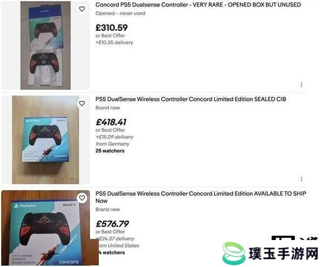
Task: Click the 璞玉手游网 watermark text
Action: pos(283,254)
